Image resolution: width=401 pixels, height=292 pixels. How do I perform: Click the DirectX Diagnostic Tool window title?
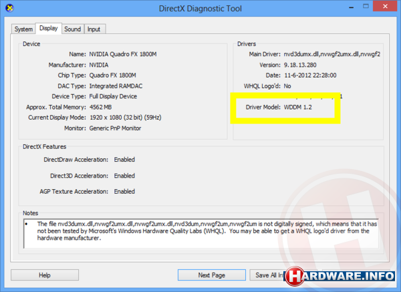(x=200, y=9)
